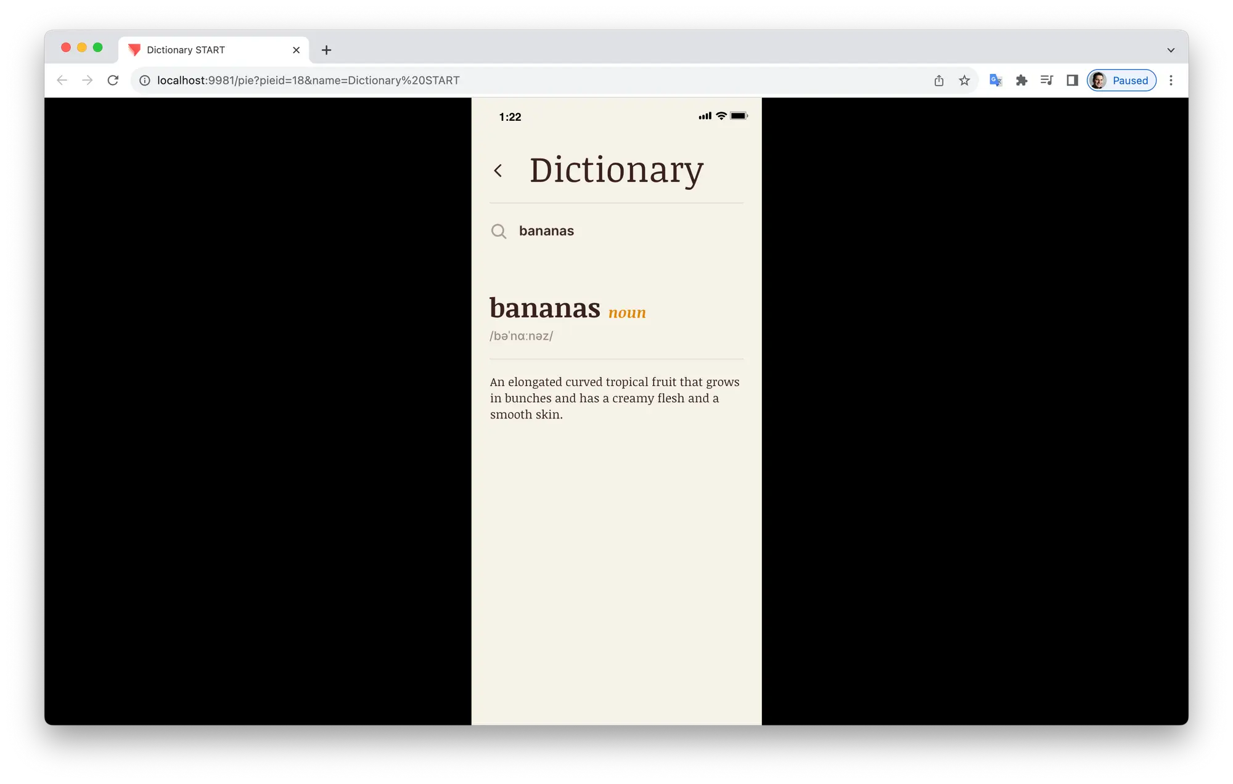1233x784 pixels.
Task: Click the orange noun label
Action: pos(627,312)
